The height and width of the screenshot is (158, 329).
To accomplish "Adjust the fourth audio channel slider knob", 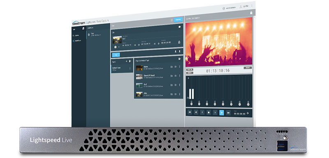I will coord(215,104).
